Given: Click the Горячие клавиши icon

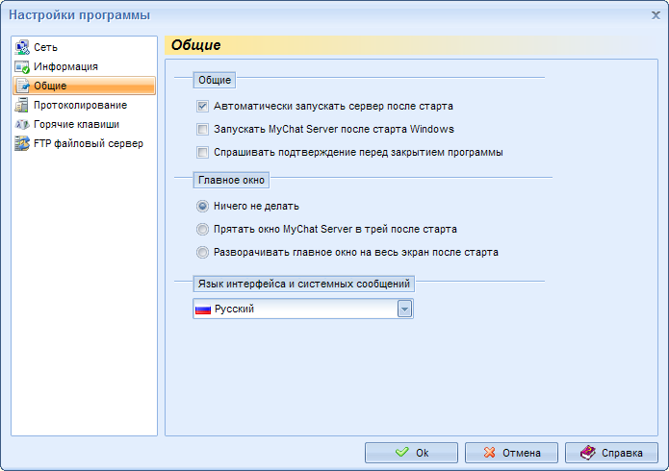Looking at the screenshot, I should click(x=22, y=124).
